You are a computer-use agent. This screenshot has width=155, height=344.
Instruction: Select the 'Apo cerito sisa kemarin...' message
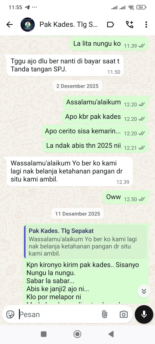(95, 132)
